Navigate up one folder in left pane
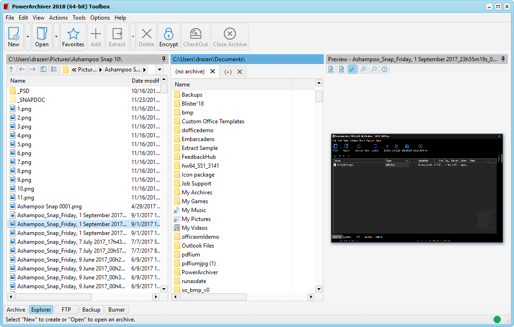The height and width of the screenshot is (327, 514). (12, 70)
